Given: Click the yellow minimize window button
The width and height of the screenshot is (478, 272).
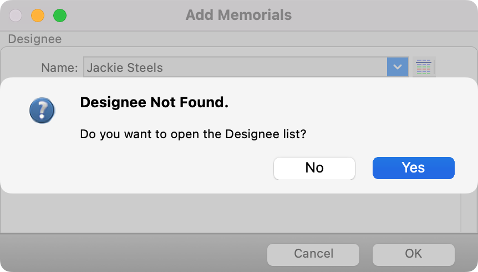Looking at the screenshot, I should (37, 15).
